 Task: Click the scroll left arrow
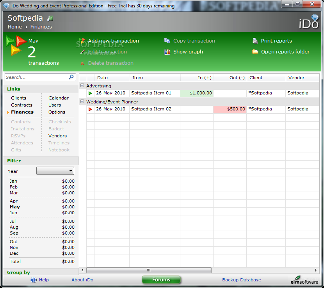[x=82, y=270]
